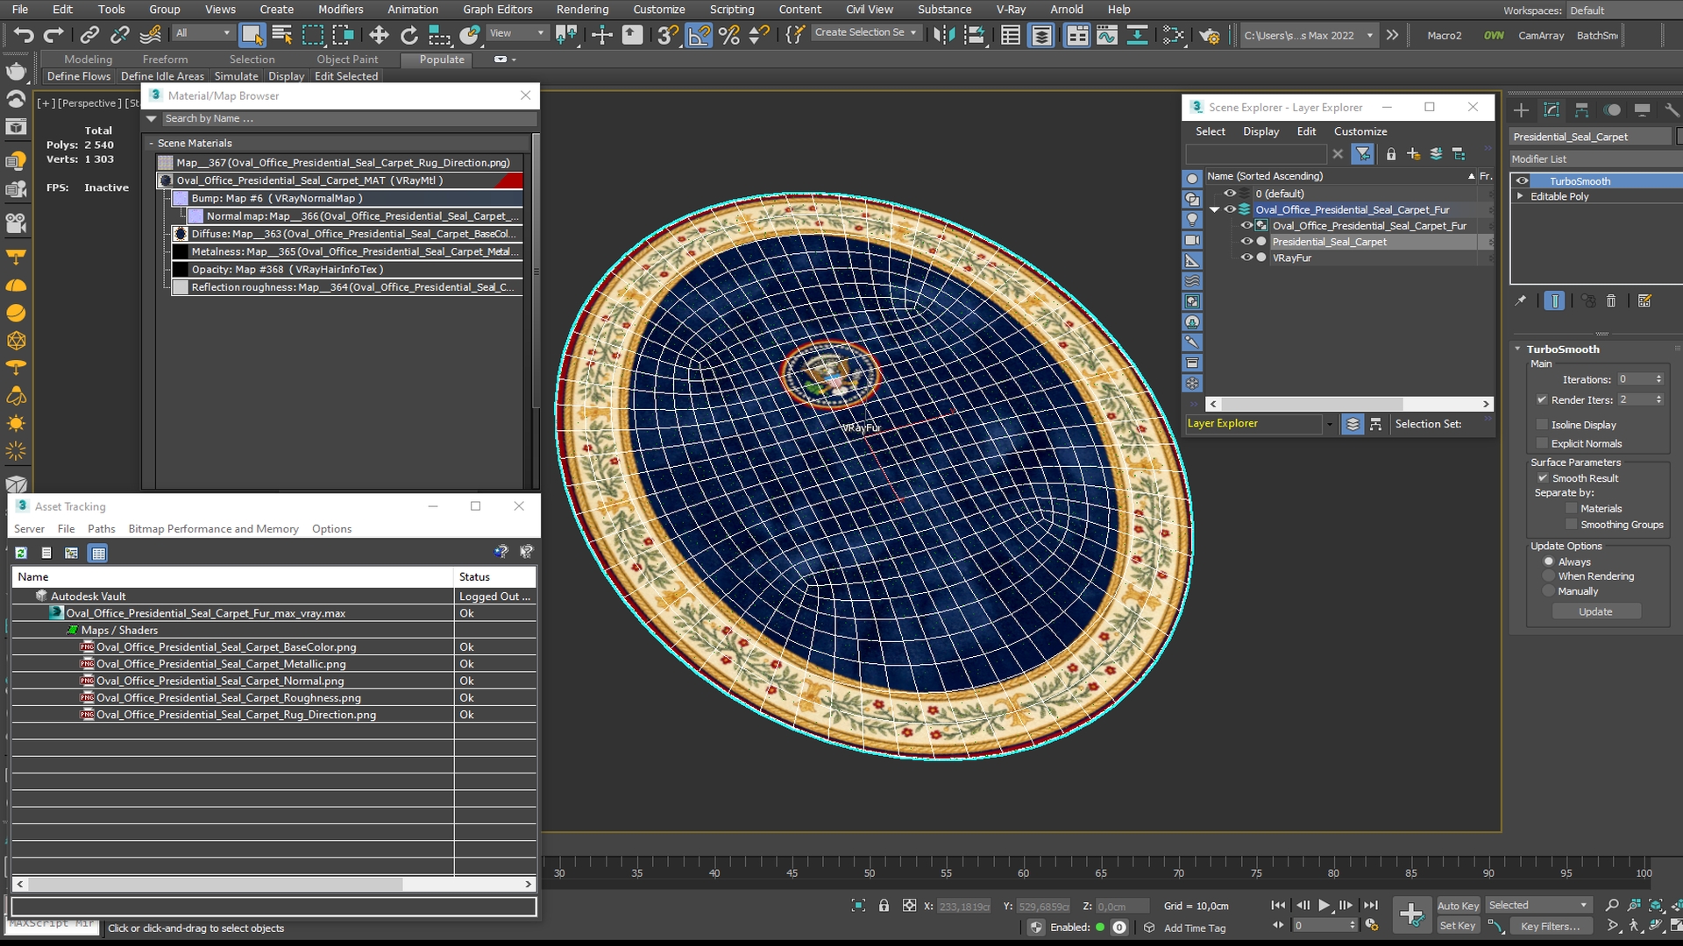Enable the Isoline Display checkbox
The width and height of the screenshot is (1683, 946).
[x=1542, y=425]
